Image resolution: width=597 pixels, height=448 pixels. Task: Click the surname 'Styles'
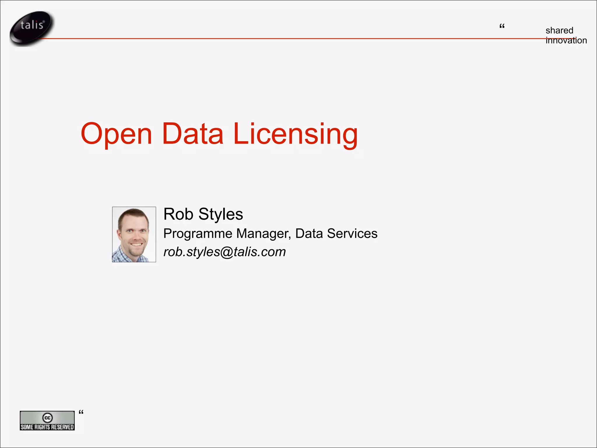(220, 214)
